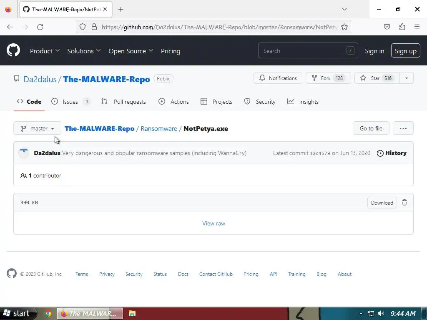Open the footer Docs link
Screen dimensions: 427x320
(x=183, y=274)
